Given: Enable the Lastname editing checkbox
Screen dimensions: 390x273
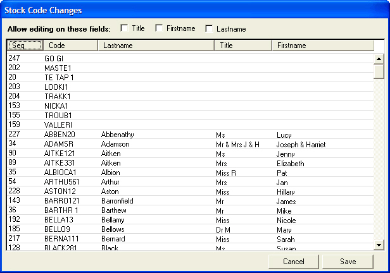Looking at the screenshot, I should (x=209, y=29).
